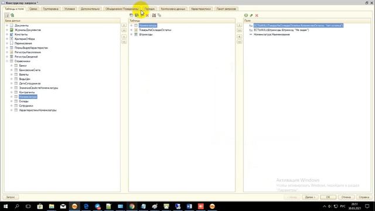Add selected table field to Поля with > button
The width and height of the screenshot is (375, 211).
click(x=239, y=25)
